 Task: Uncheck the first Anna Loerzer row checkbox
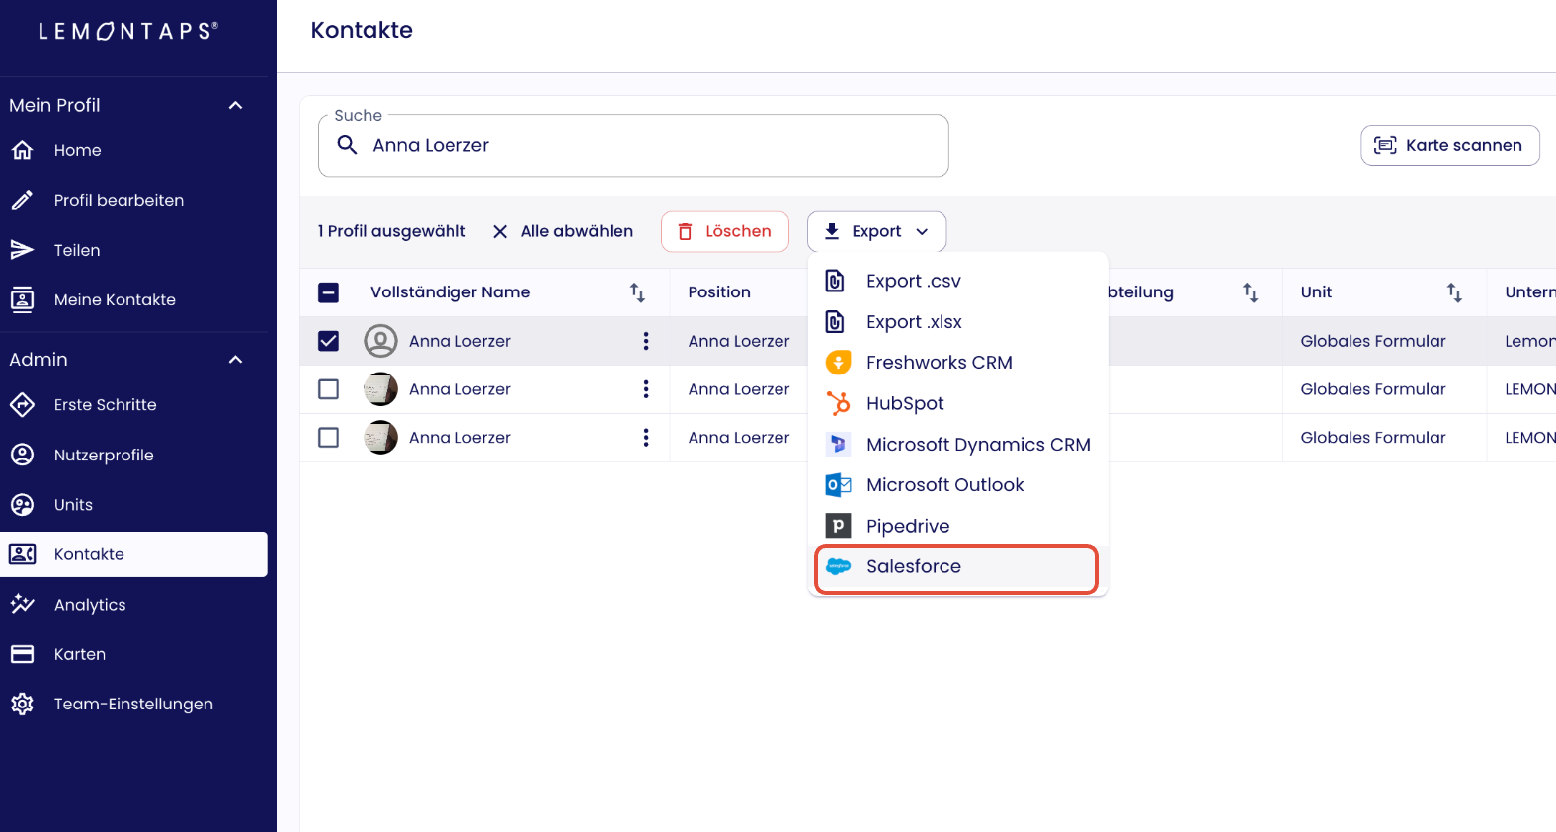point(328,341)
